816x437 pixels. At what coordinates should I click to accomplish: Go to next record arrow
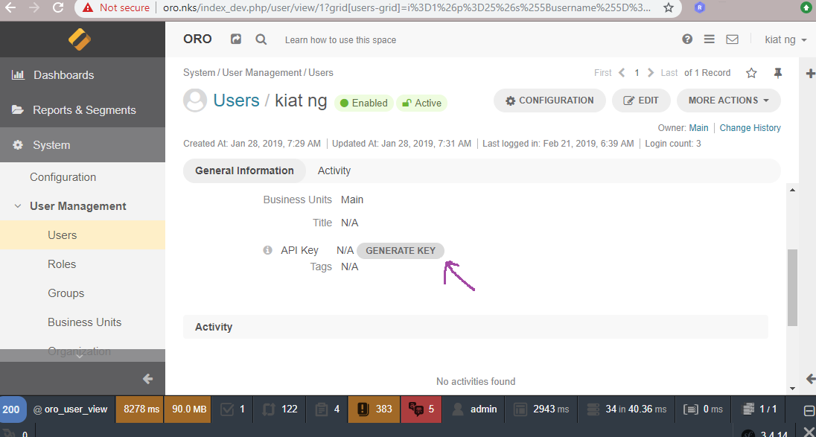click(651, 73)
